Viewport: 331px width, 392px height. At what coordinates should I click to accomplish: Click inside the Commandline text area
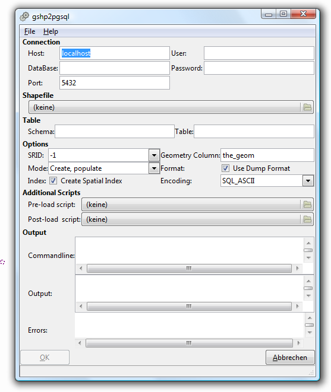click(x=190, y=250)
